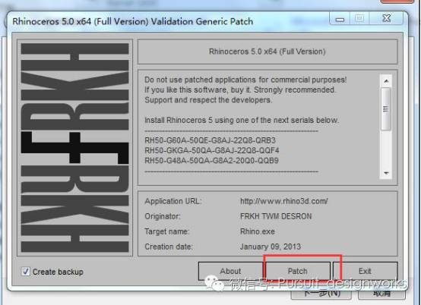Select the serial ending in QQB9
421x305 pixels.
(211, 161)
